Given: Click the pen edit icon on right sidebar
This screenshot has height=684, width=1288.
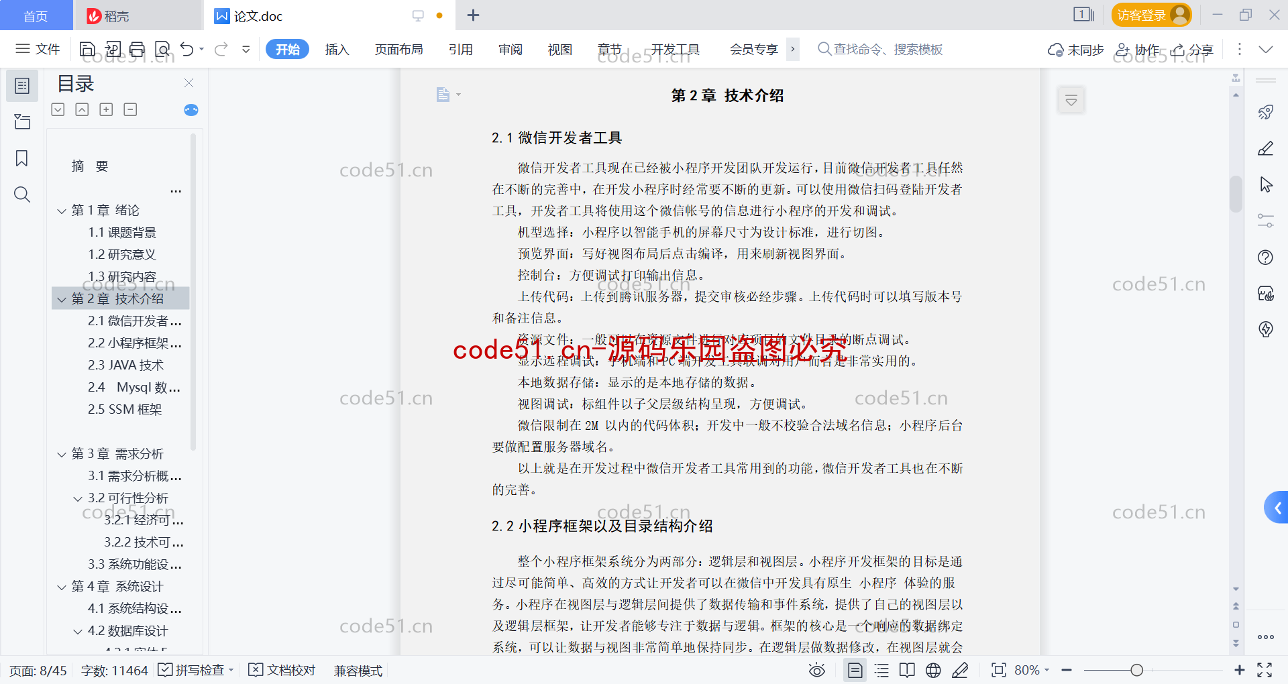Looking at the screenshot, I should pos(1266,148).
